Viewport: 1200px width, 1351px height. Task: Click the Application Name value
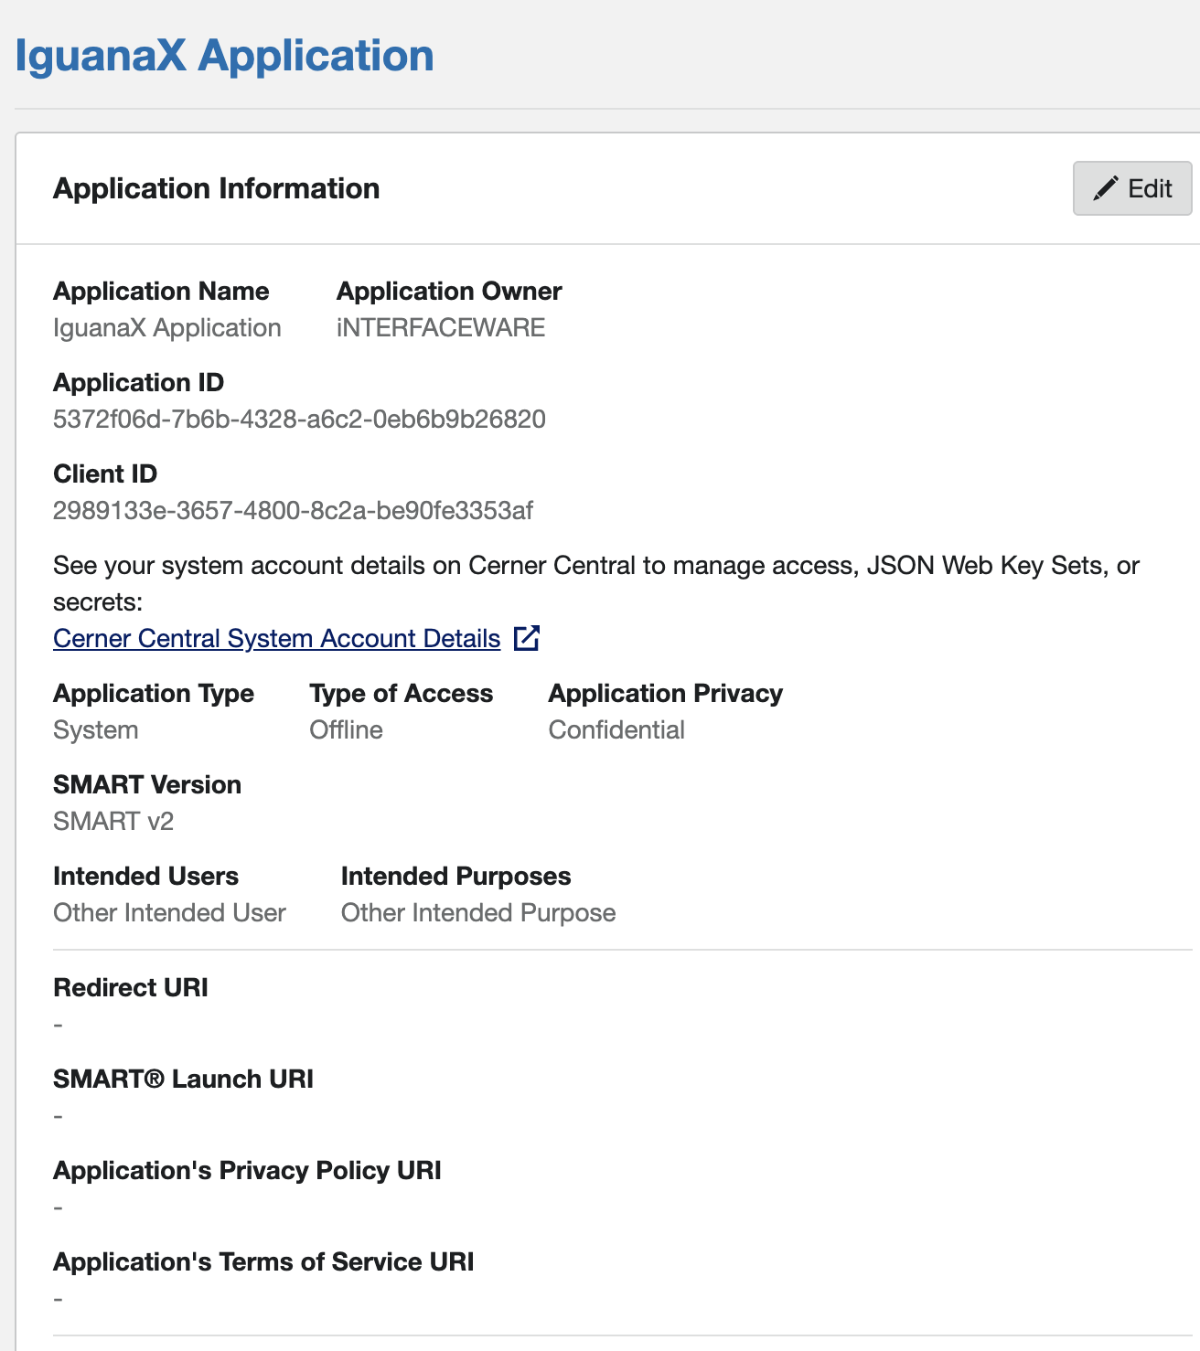click(166, 327)
